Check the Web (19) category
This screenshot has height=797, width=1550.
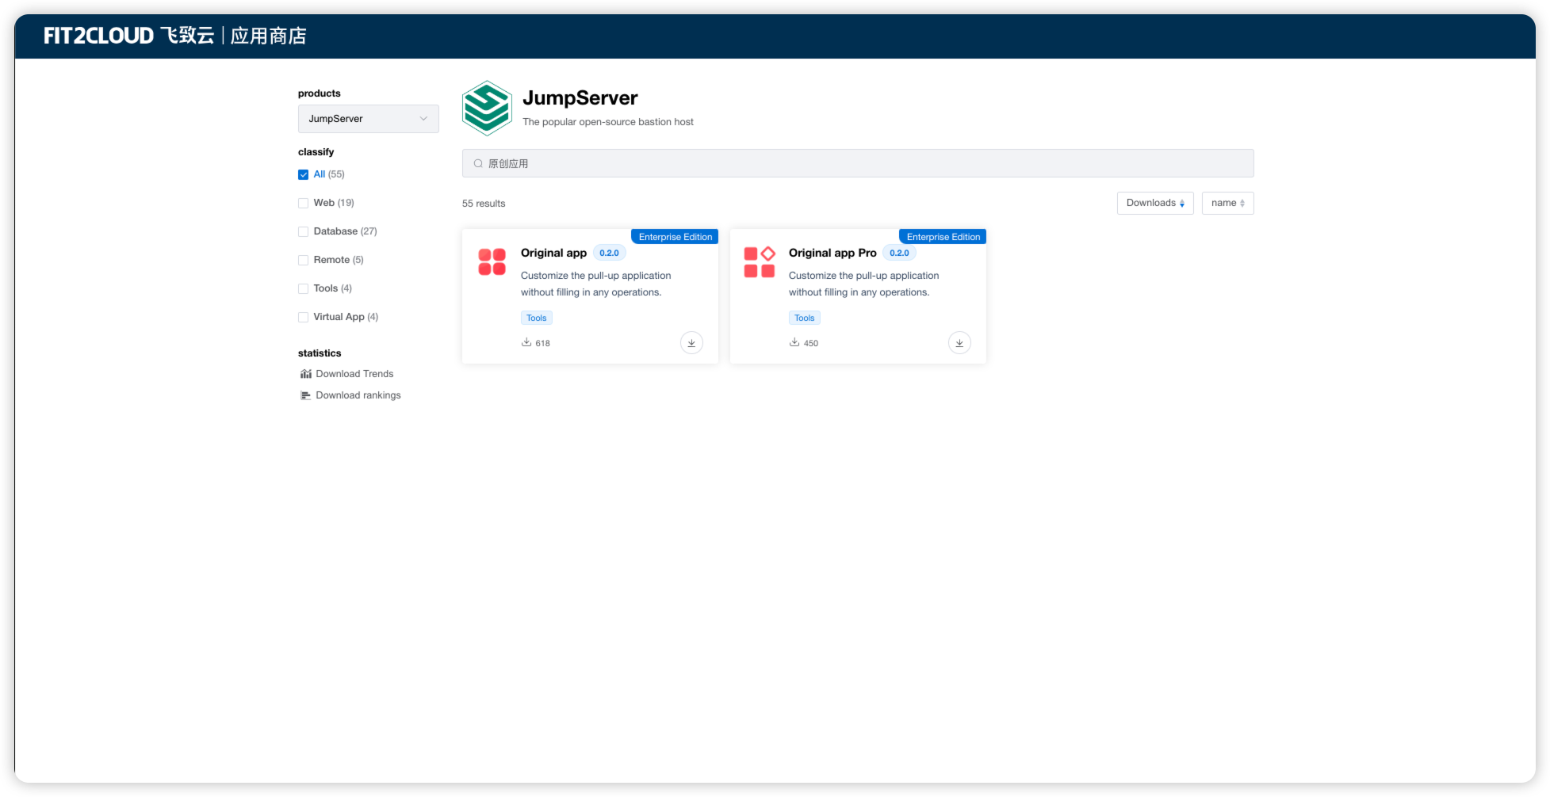303,203
